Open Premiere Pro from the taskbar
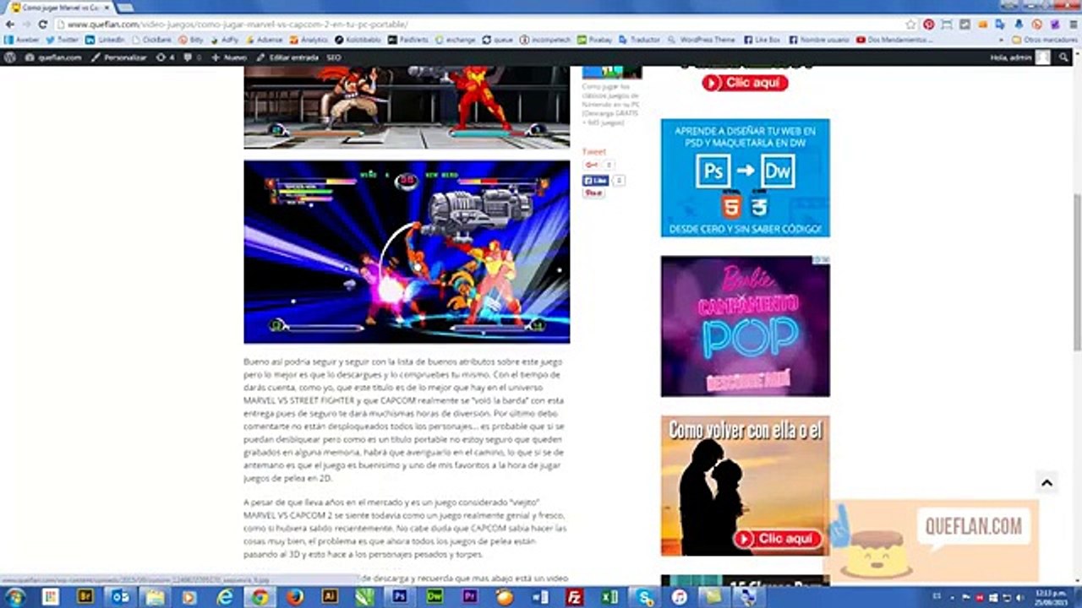 click(470, 597)
